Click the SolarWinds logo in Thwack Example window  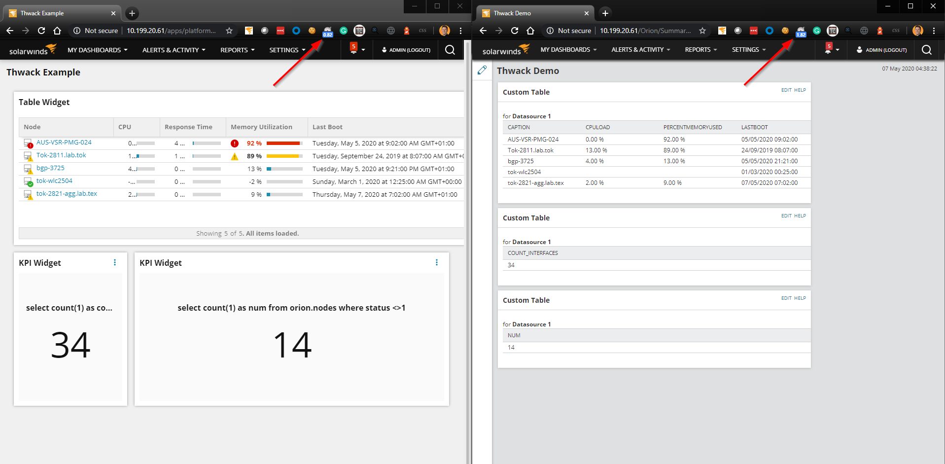(33, 50)
